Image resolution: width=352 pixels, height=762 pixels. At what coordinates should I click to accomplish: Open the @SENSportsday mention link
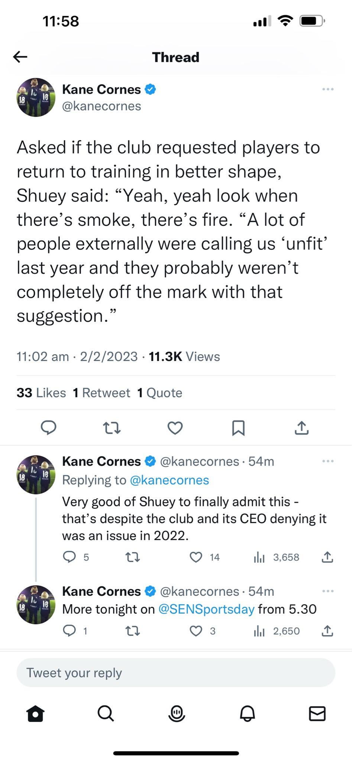(x=206, y=609)
